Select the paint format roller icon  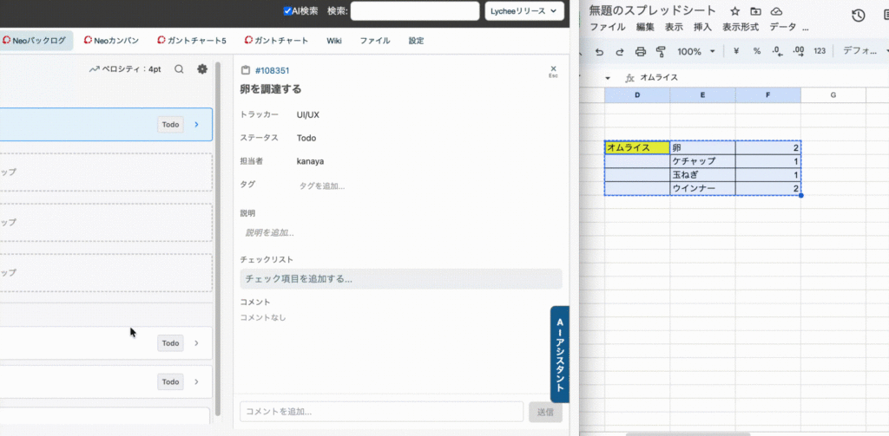pyautogui.click(x=661, y=52)
